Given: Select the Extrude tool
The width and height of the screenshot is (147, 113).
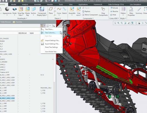Looking at the screenshot, I should click(x=114, y=8).
